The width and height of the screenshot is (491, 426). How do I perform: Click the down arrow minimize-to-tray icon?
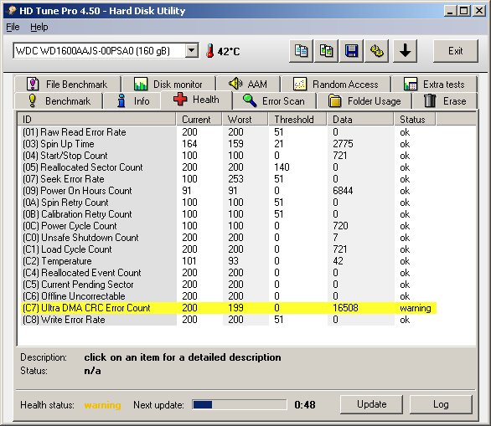(405, 51)
